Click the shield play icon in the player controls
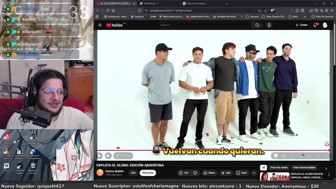This screenshot has width=336, height=189. (x=276, y=156)
